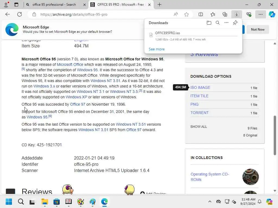Click the scroll up arrow

[x=275, y=44]
